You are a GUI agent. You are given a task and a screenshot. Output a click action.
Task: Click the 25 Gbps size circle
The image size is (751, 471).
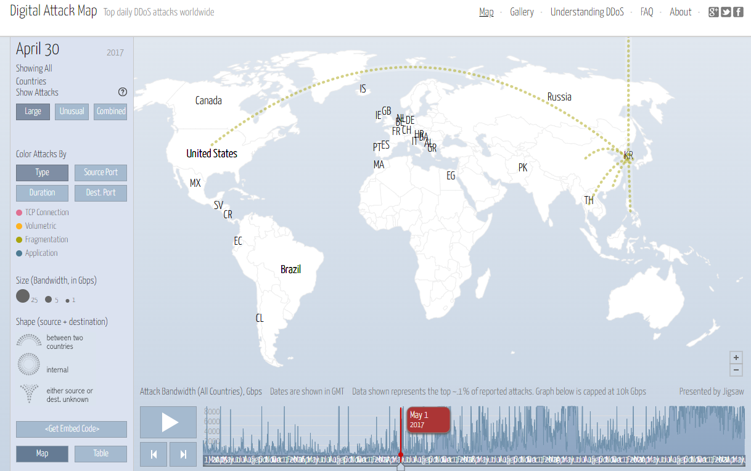click(23, 296)
